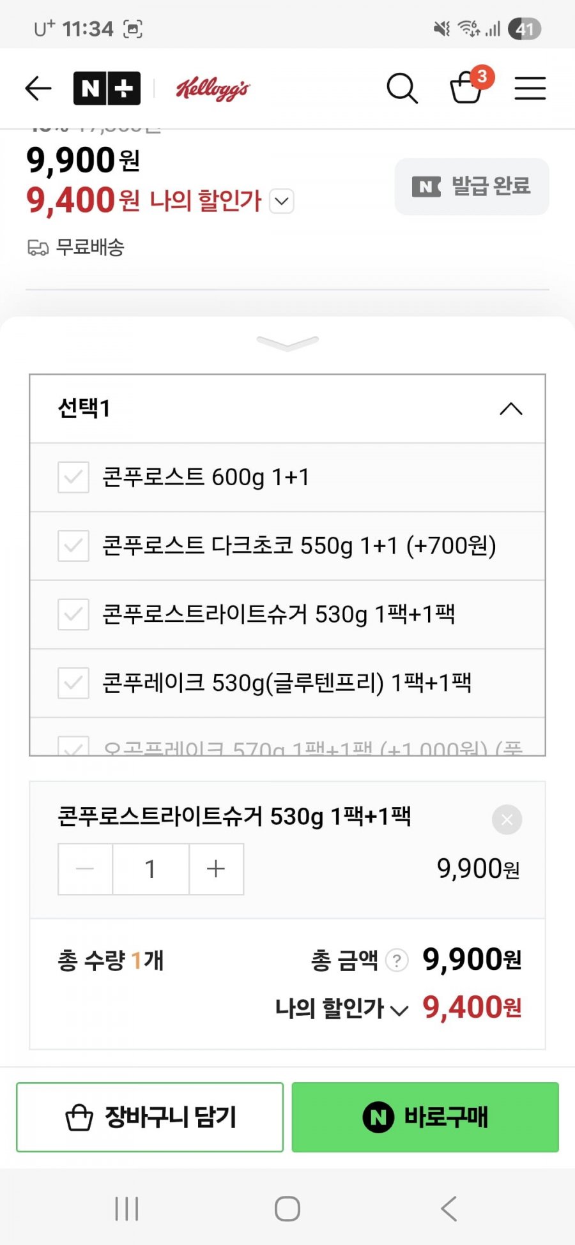Screen dimensions: 575x1245
Task: Open the N+ store home logo
Action: tap(107, 88)
